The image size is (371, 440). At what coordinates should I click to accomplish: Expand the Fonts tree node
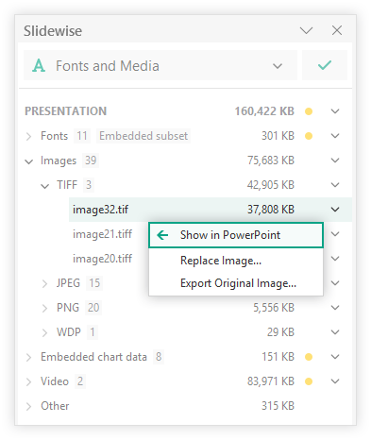(28, 136)
